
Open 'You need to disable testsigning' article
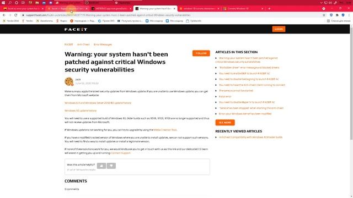click(x=249, y=79)
